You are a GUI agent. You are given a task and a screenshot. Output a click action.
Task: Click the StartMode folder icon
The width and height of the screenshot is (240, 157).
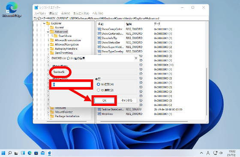click(x=56, y=36)
